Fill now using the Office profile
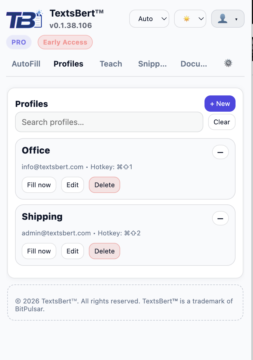The height and width of the screenshot is (360, 253). (x=39, y=185)
